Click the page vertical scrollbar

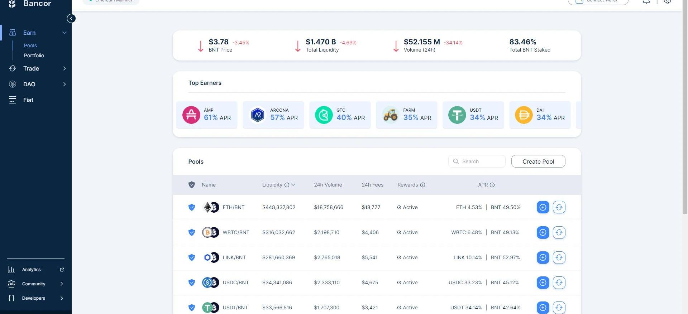click(685, 107)
